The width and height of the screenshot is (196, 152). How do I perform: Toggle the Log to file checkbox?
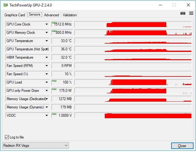(7, 137)
